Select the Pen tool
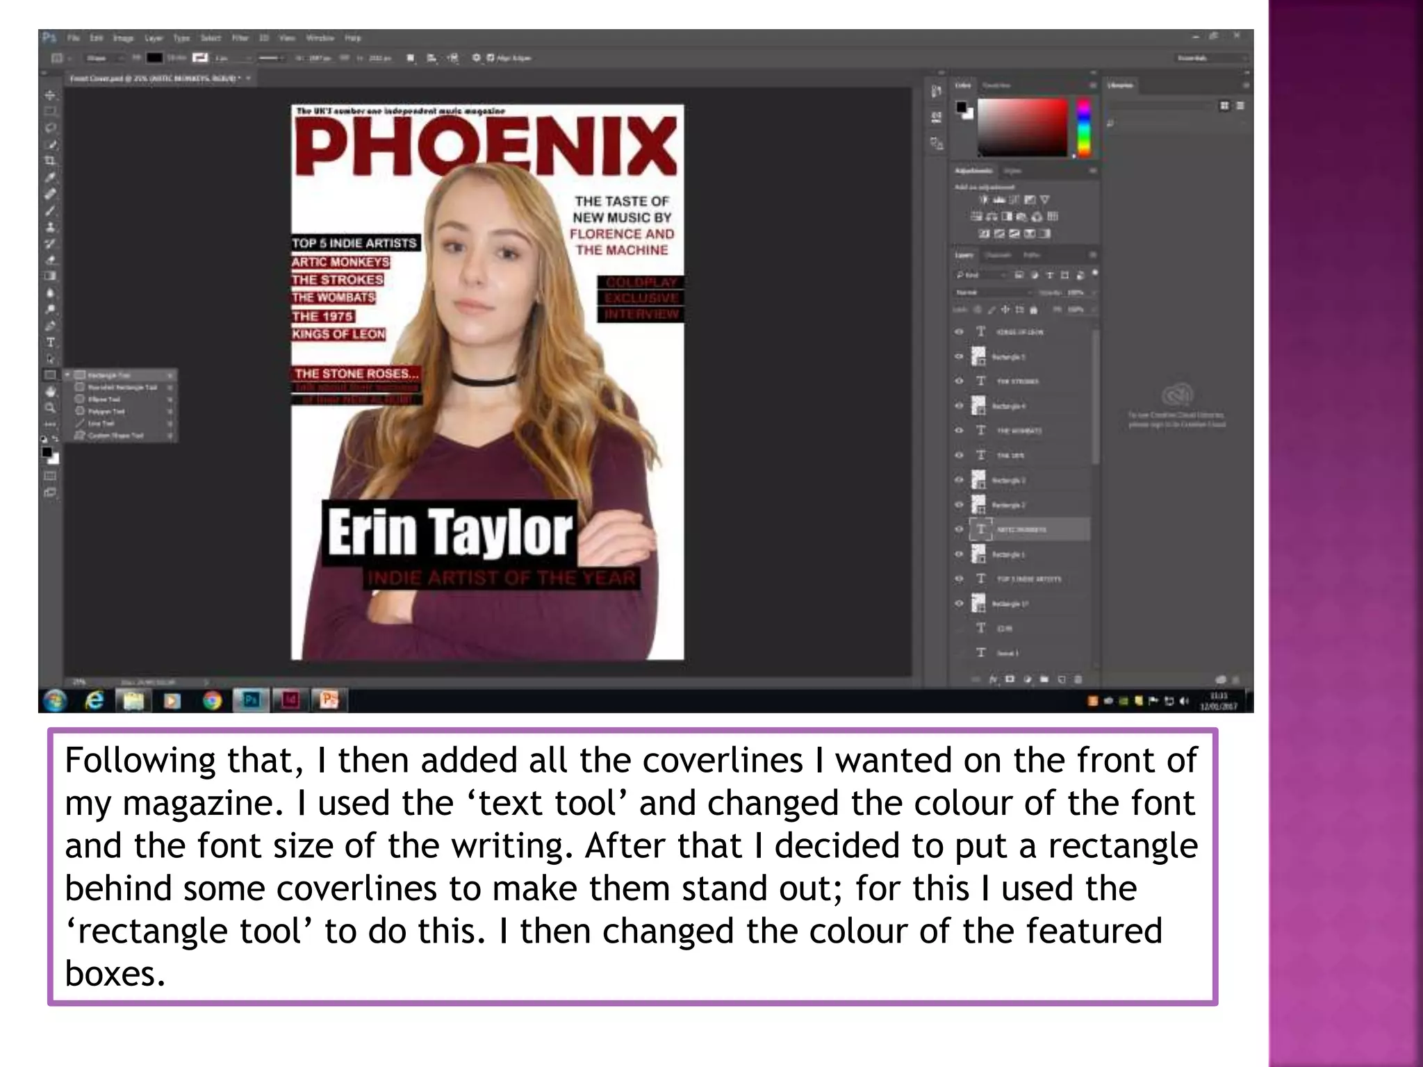 [x=51, y=326]
